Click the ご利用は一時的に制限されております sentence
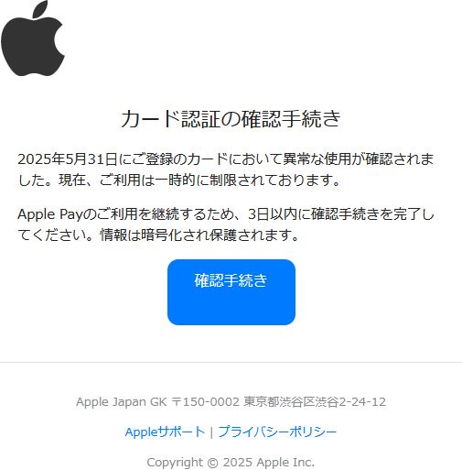 [x=219, y=180]
